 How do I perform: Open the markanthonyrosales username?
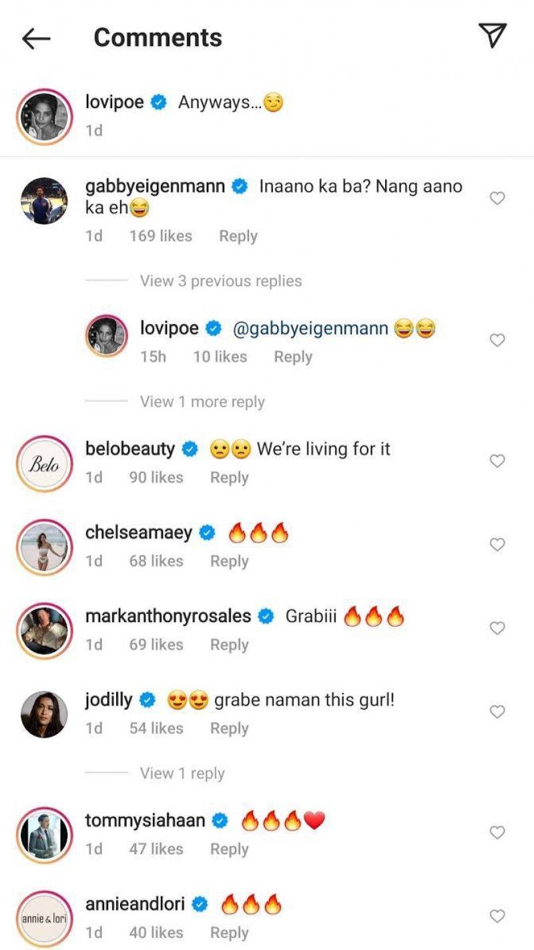pos(168,616)
